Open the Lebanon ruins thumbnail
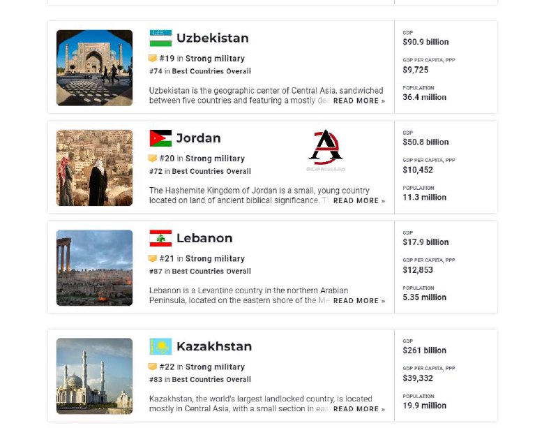Image resolution: width=558 pixels, height=428 pixels. tap(94, 268)
